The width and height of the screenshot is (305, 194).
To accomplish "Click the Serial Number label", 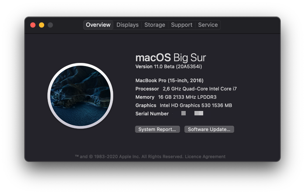I will coord(152,114).
